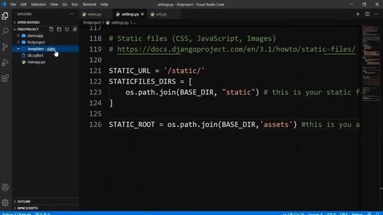Open the Search view in activity bar
The image size is (383, 215).
pyautogui.click(x=5, y=31)
